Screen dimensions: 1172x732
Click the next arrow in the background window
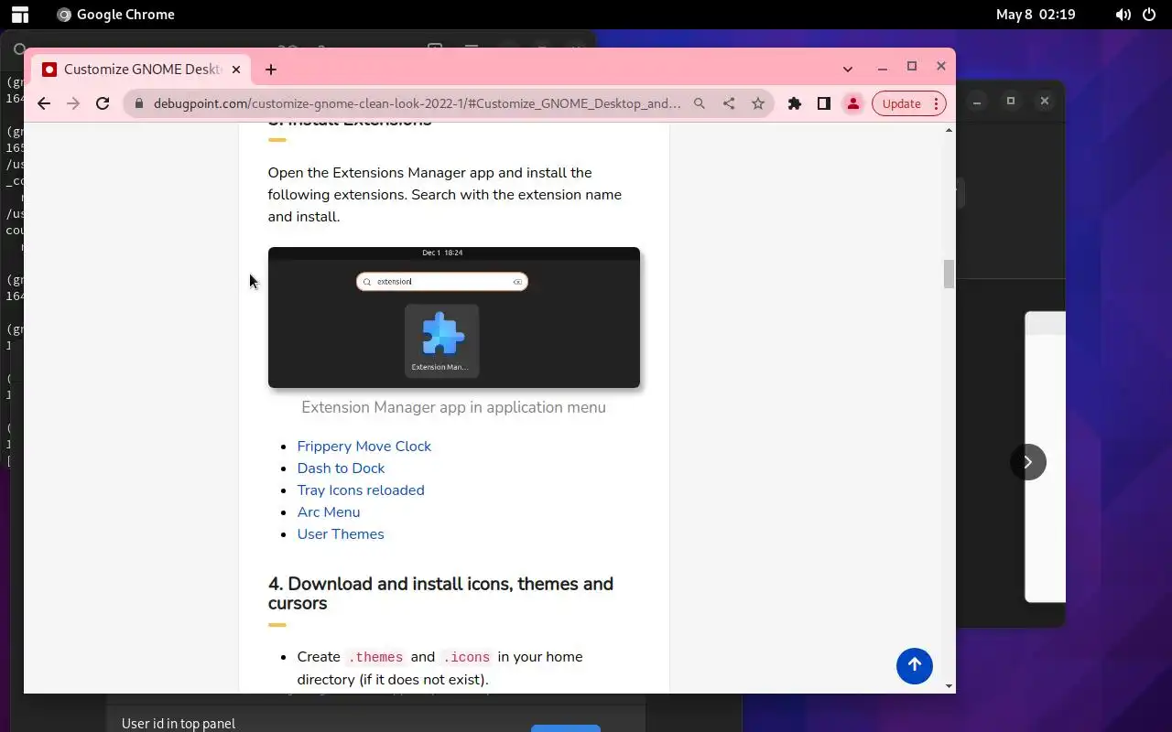pyautogui.click(x=1027, y=462)
